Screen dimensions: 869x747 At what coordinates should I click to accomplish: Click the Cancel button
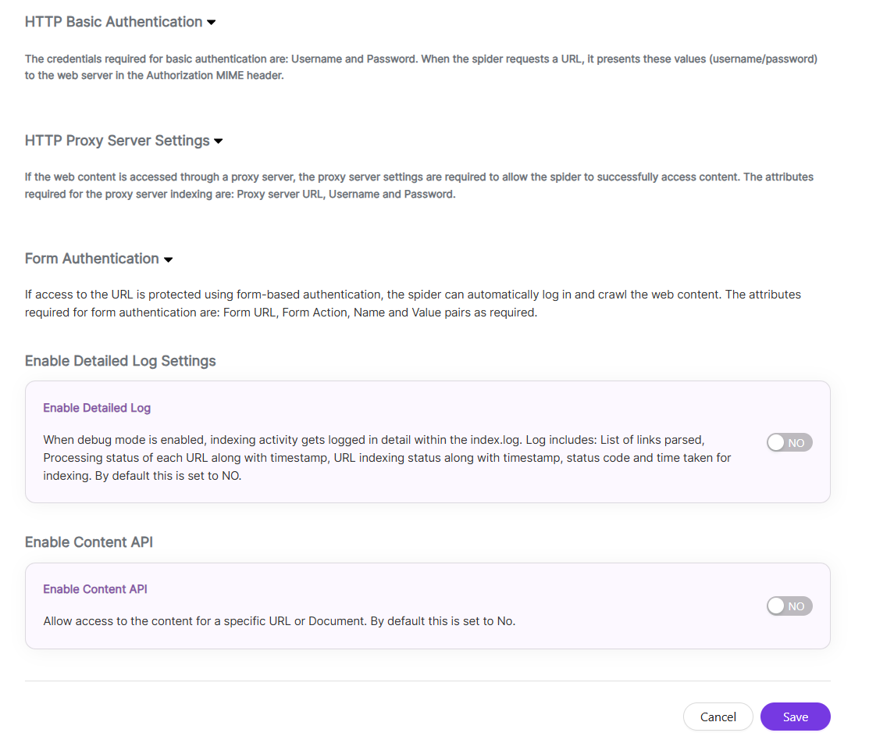pos(718,717)
